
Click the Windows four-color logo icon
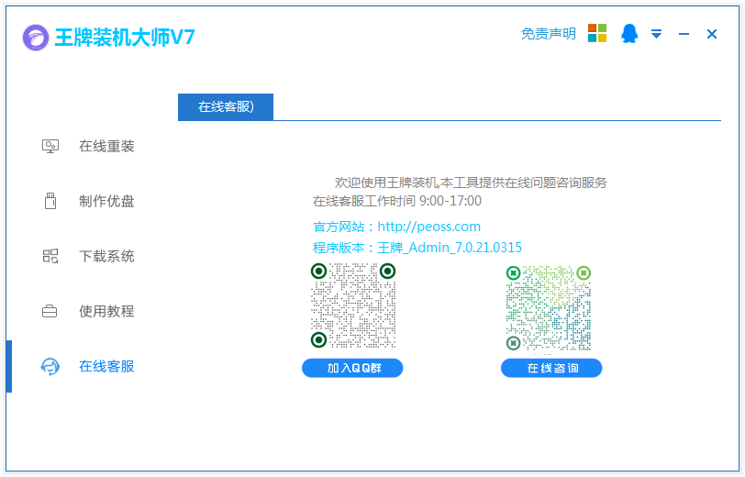click(597, 33)
